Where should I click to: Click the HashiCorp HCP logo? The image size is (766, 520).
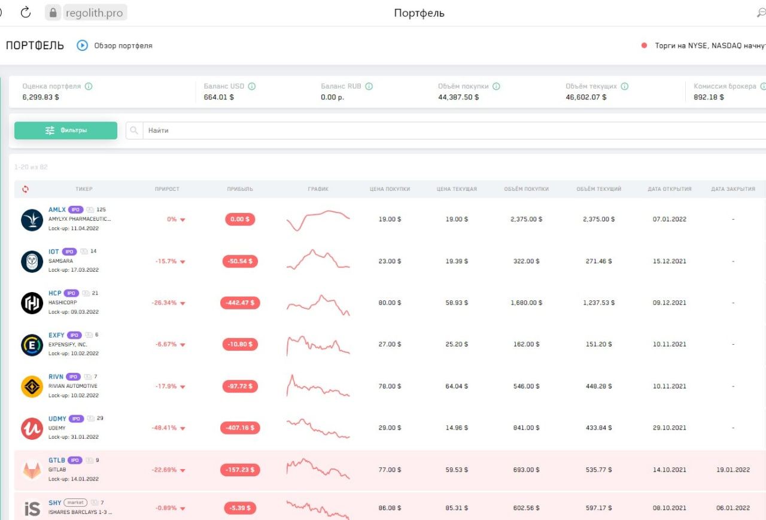[x=32, y=303]
